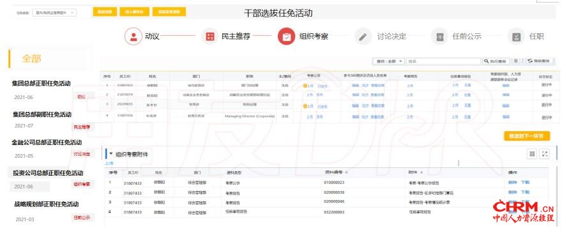Click 考察报告-考察情况统计表 attachment name

click(x=429, y=202)
